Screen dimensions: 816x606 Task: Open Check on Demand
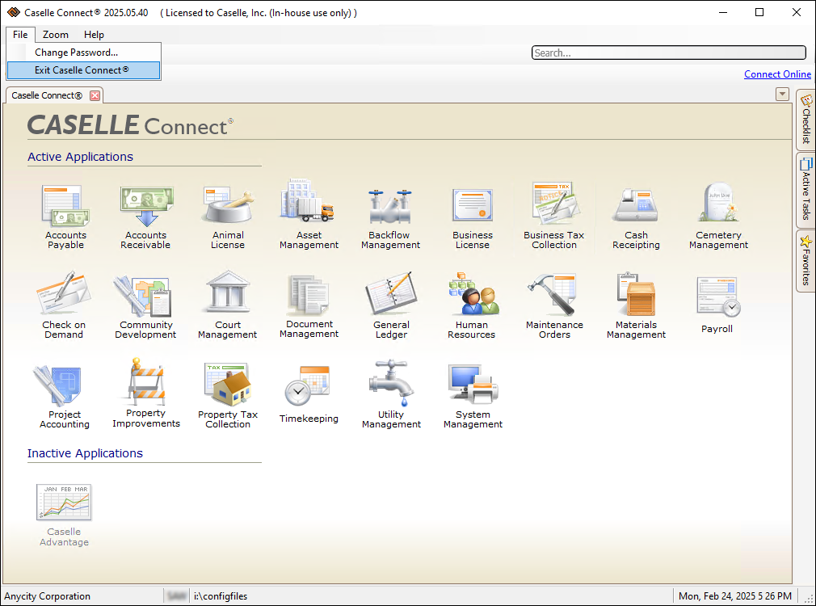click(x=64, y=305)
